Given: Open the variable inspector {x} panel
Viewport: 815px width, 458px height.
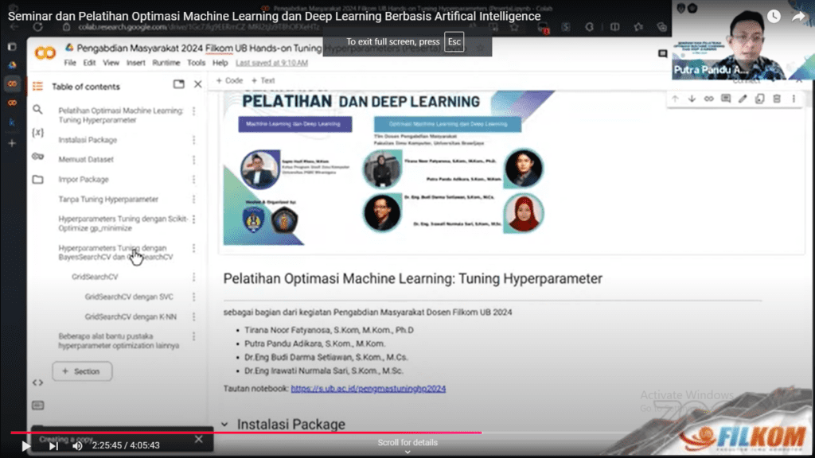Looking at the screenshot, I should tap(37, 134).
